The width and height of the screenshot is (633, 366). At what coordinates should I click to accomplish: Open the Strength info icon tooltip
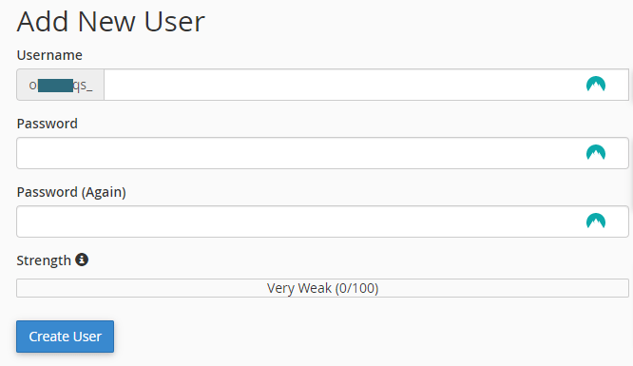pyautogui.click(x=82, y=260)
